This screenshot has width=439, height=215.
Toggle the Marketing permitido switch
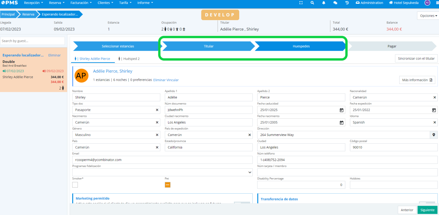(242, 203)
